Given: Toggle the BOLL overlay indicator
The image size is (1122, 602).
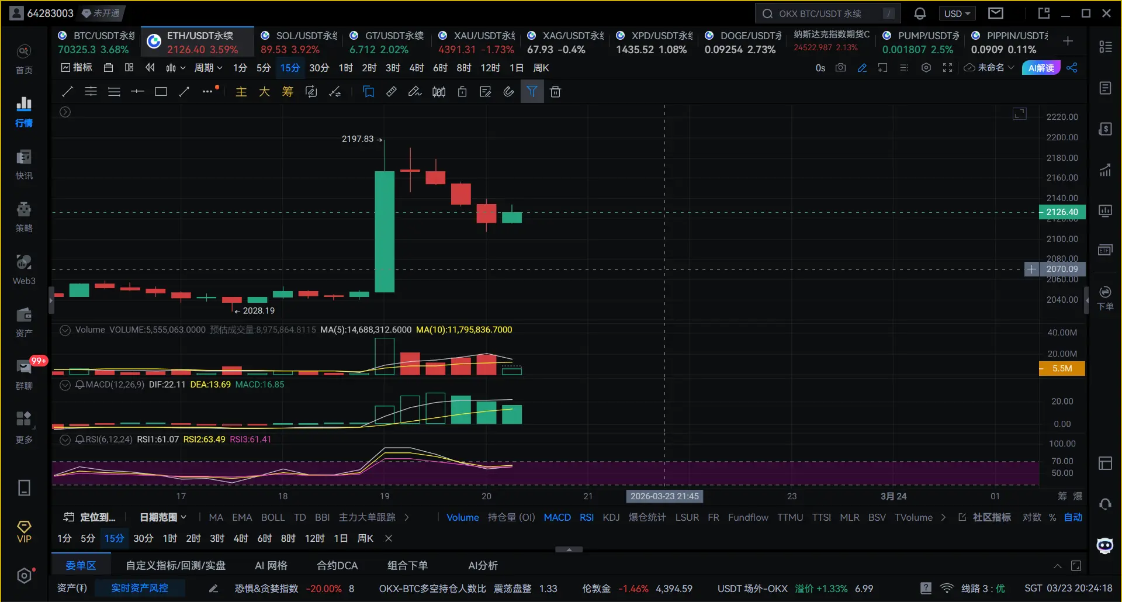Looking at the screenshot, I should 273,517.
